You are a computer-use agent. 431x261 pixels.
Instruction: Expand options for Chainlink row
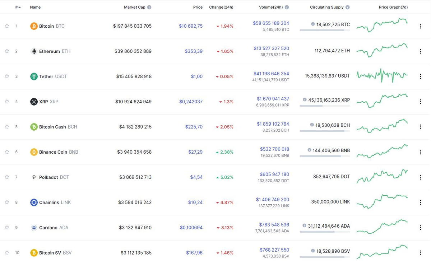click(421, 202)
